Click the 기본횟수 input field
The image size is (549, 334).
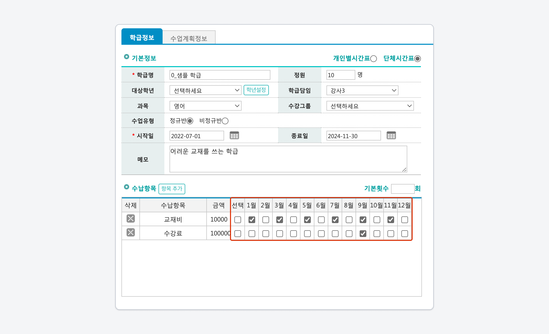click(402, 189)
